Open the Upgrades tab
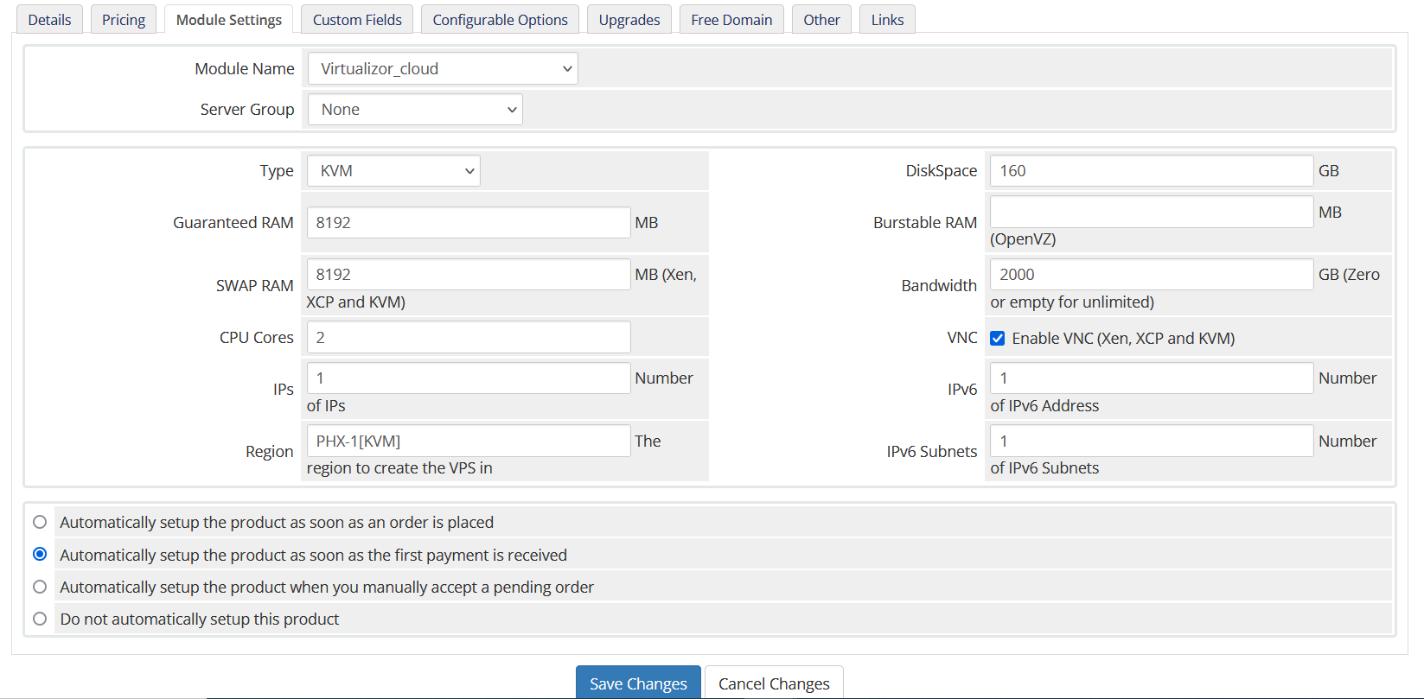 tap(629, 19)
